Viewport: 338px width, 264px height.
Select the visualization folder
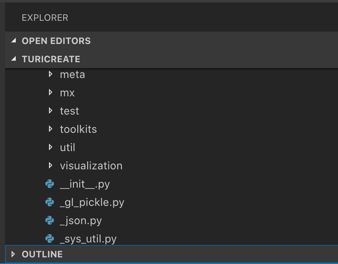91,166
